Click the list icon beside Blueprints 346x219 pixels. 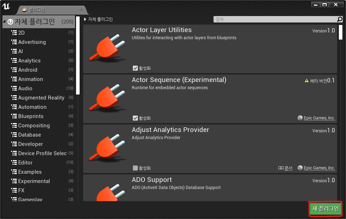[x=14, y=116]
